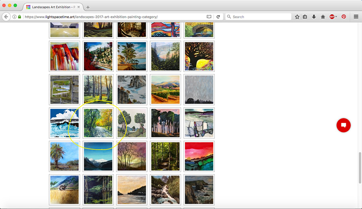362x209 pixels.
Task: Open the autumn tree-lined path painting
Action: (x=98, y=123)
